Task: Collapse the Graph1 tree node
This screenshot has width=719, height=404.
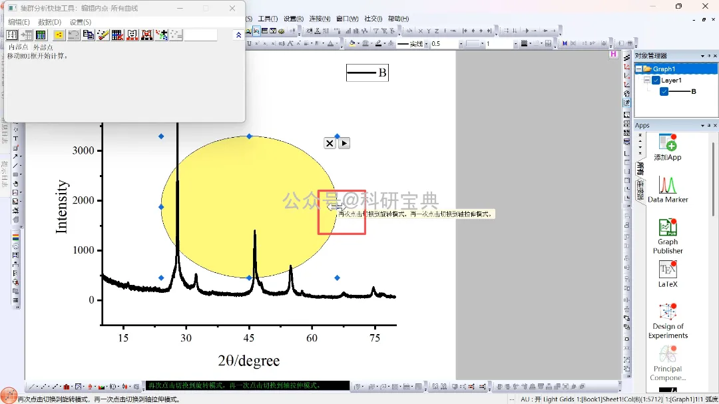Action: tap(638, 69)
